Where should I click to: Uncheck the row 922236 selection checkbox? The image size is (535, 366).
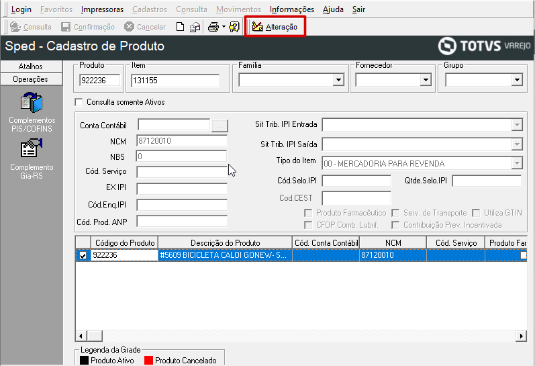83,255
